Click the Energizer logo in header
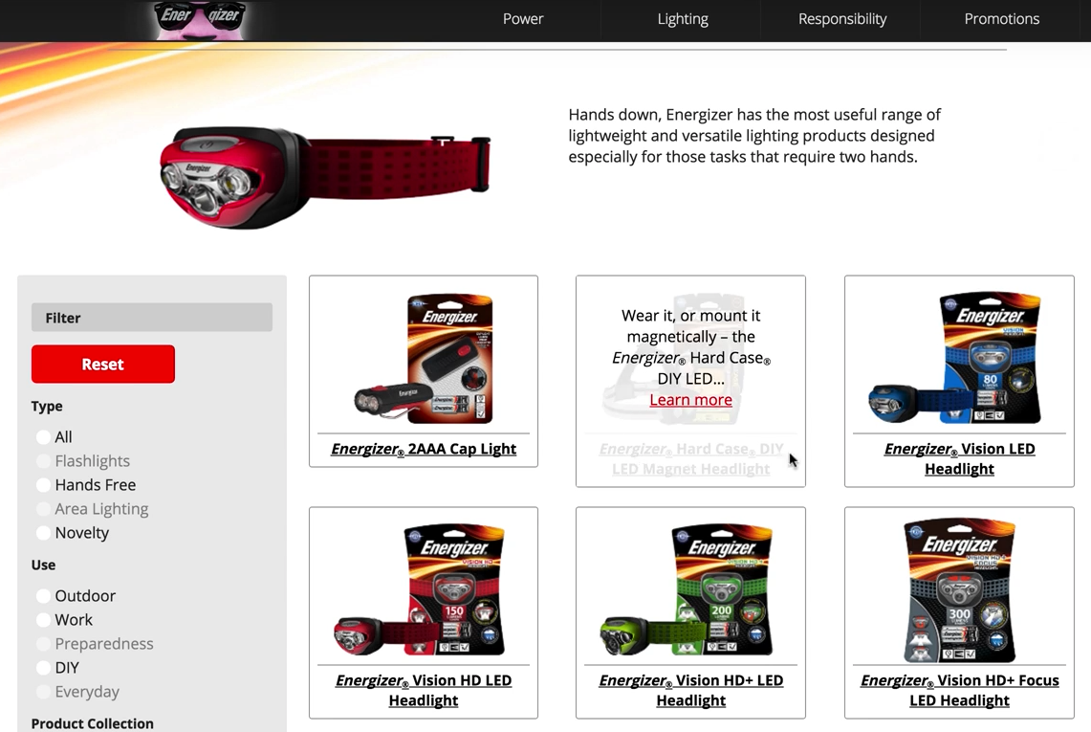Viewport: 1091px width, 732px height. [201, 19]
